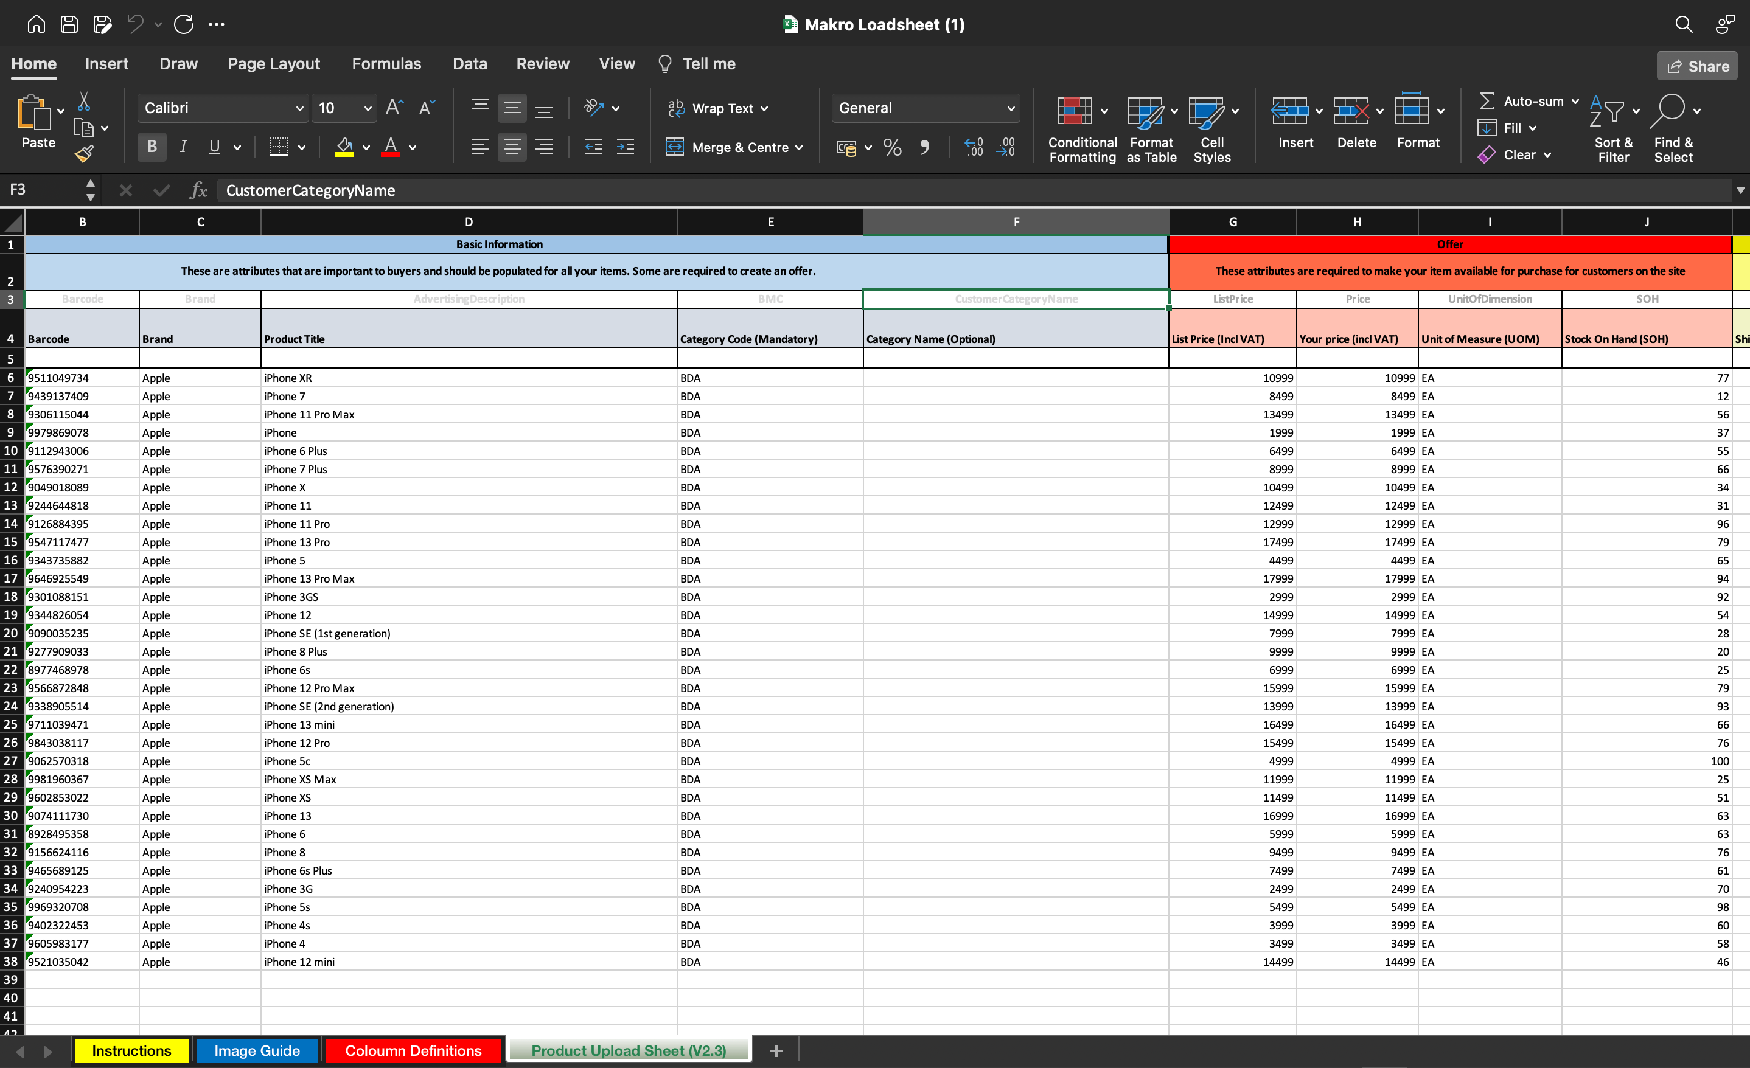
Task: Click the Increase Indent icon
Action: click(625, 147)
